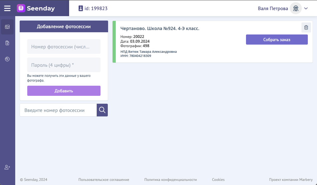Open Пользовательское соглашение page
Viewport: 317px width, 185px height.
point(104,179)
